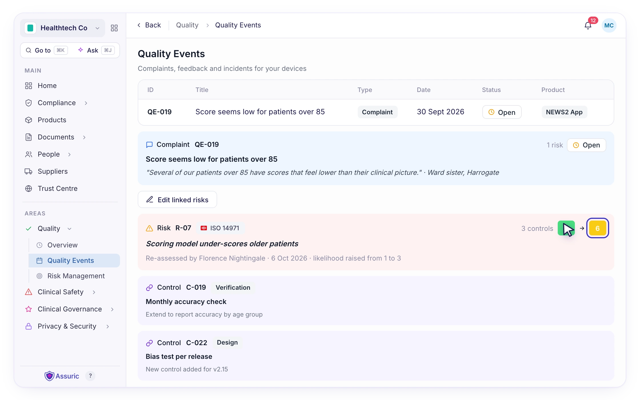Click the Clinical Governance star icon
Image resolution: width=640 pixels, height=400 pixels.
pyautogui.click(x=29, y=309)
